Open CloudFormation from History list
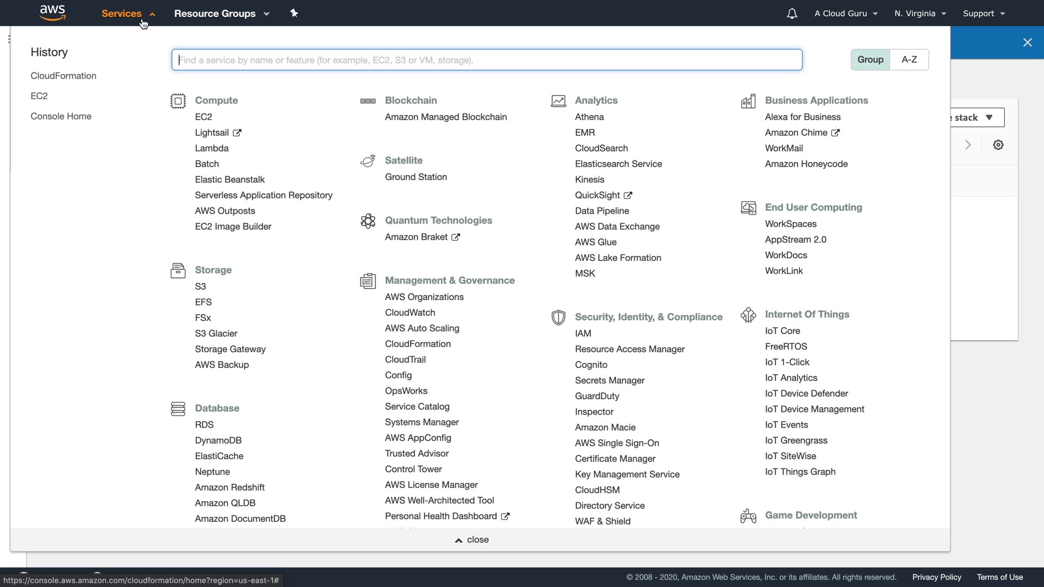This screenshot has width=1044, height=587. [x=63, y=76]
